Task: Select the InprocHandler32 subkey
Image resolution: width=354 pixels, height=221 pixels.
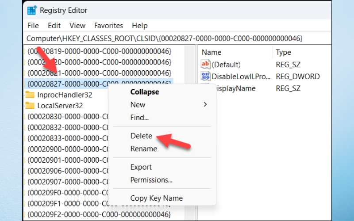Action: (x=65, y=95)
